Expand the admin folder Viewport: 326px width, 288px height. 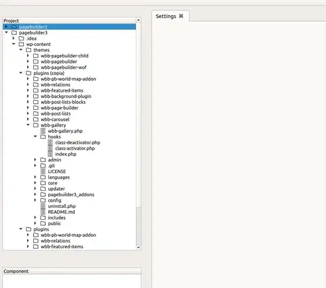36,160
